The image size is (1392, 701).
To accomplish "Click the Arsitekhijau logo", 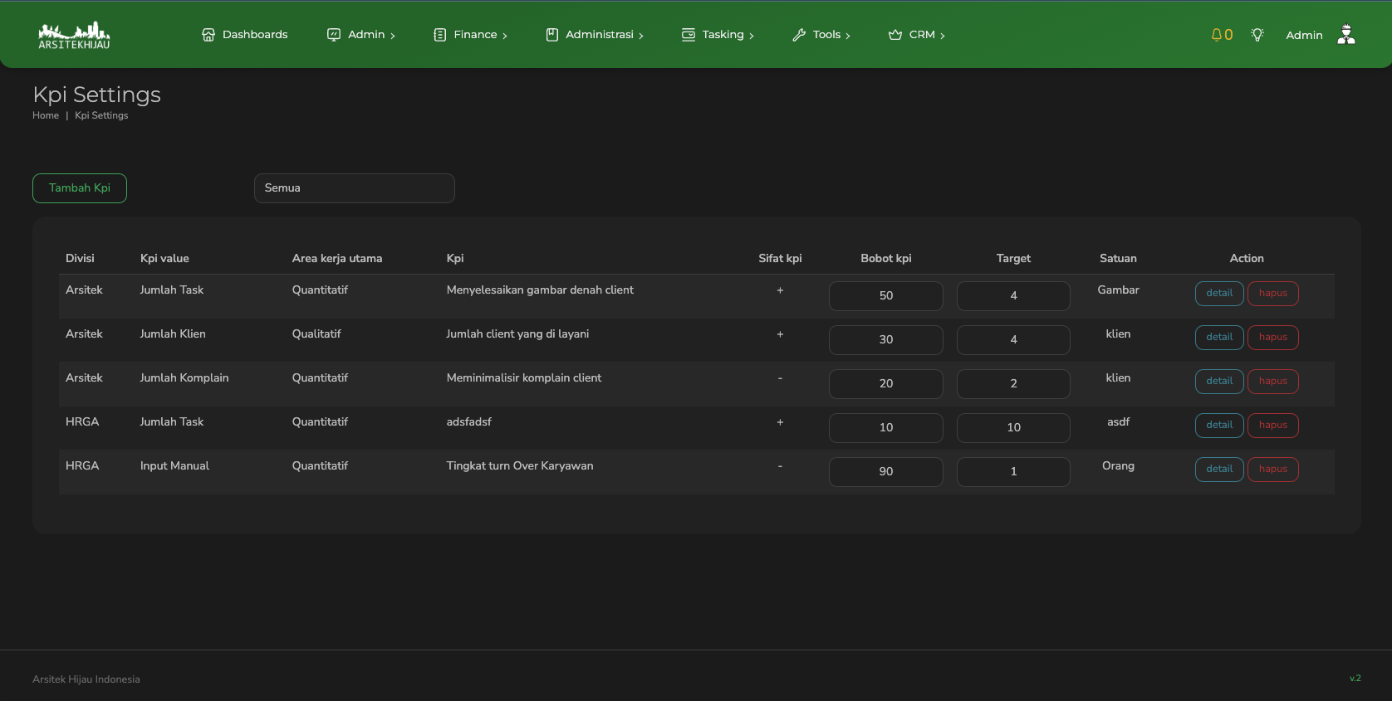I will tap(74, 35).
